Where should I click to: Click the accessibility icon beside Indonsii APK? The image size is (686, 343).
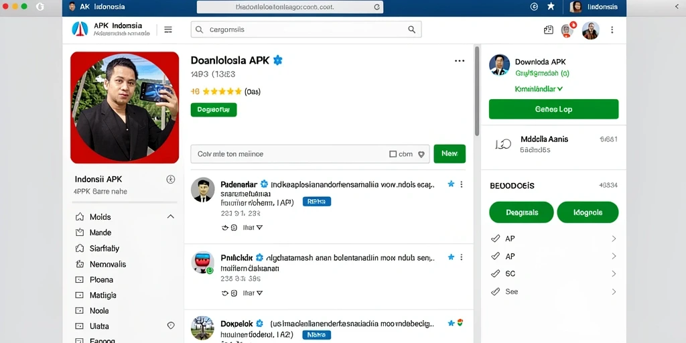171,179
